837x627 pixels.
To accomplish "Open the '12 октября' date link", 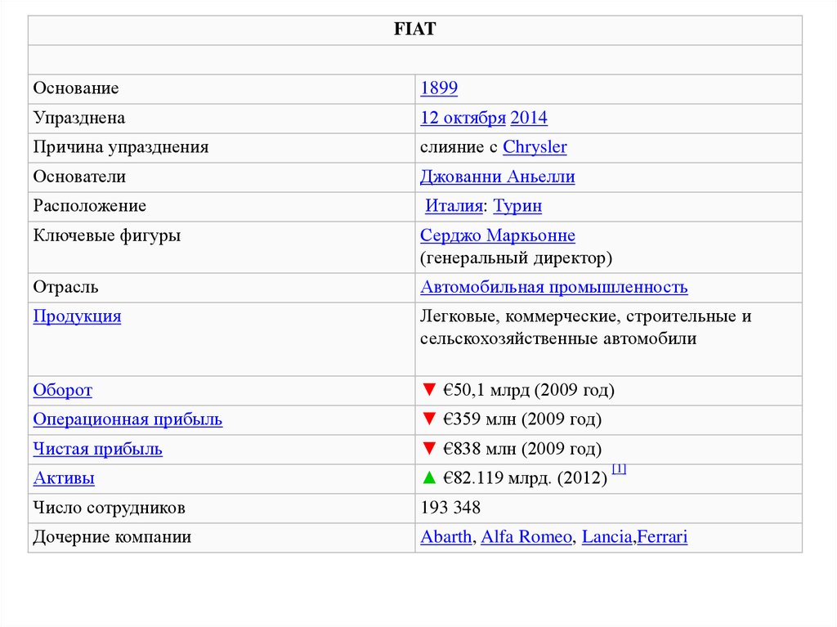I will point(463,118).
